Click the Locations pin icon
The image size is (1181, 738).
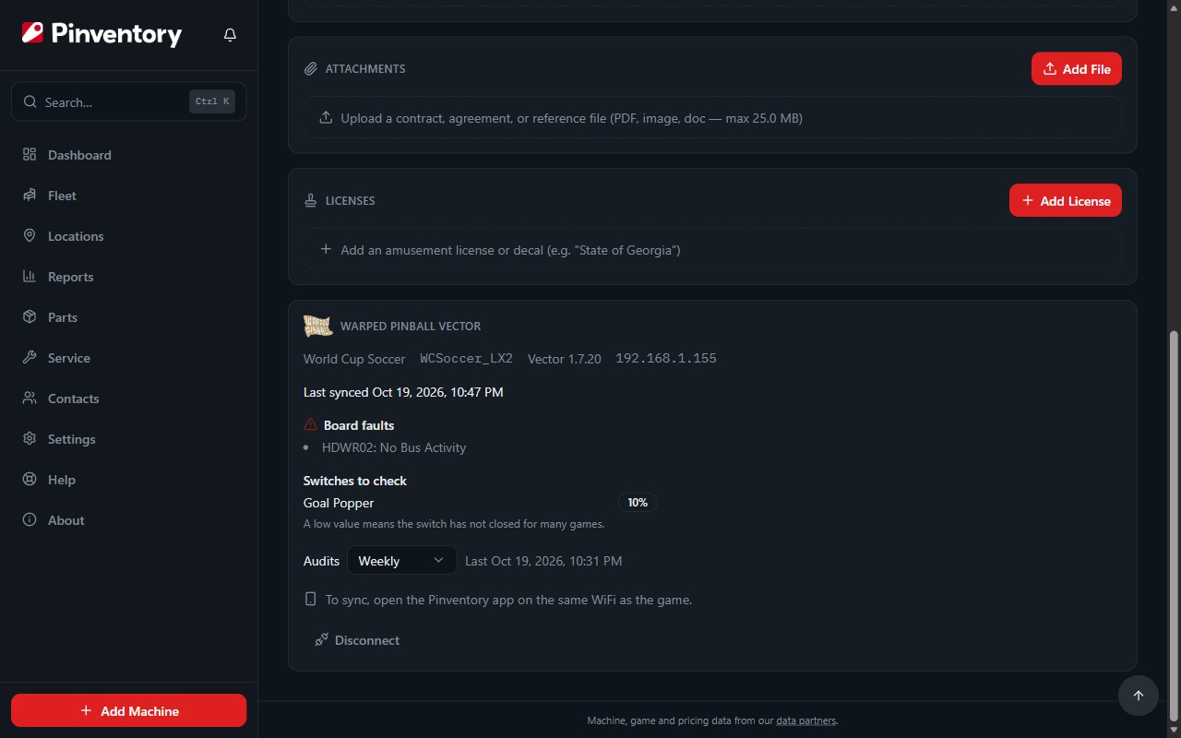(x=30, y=236)
